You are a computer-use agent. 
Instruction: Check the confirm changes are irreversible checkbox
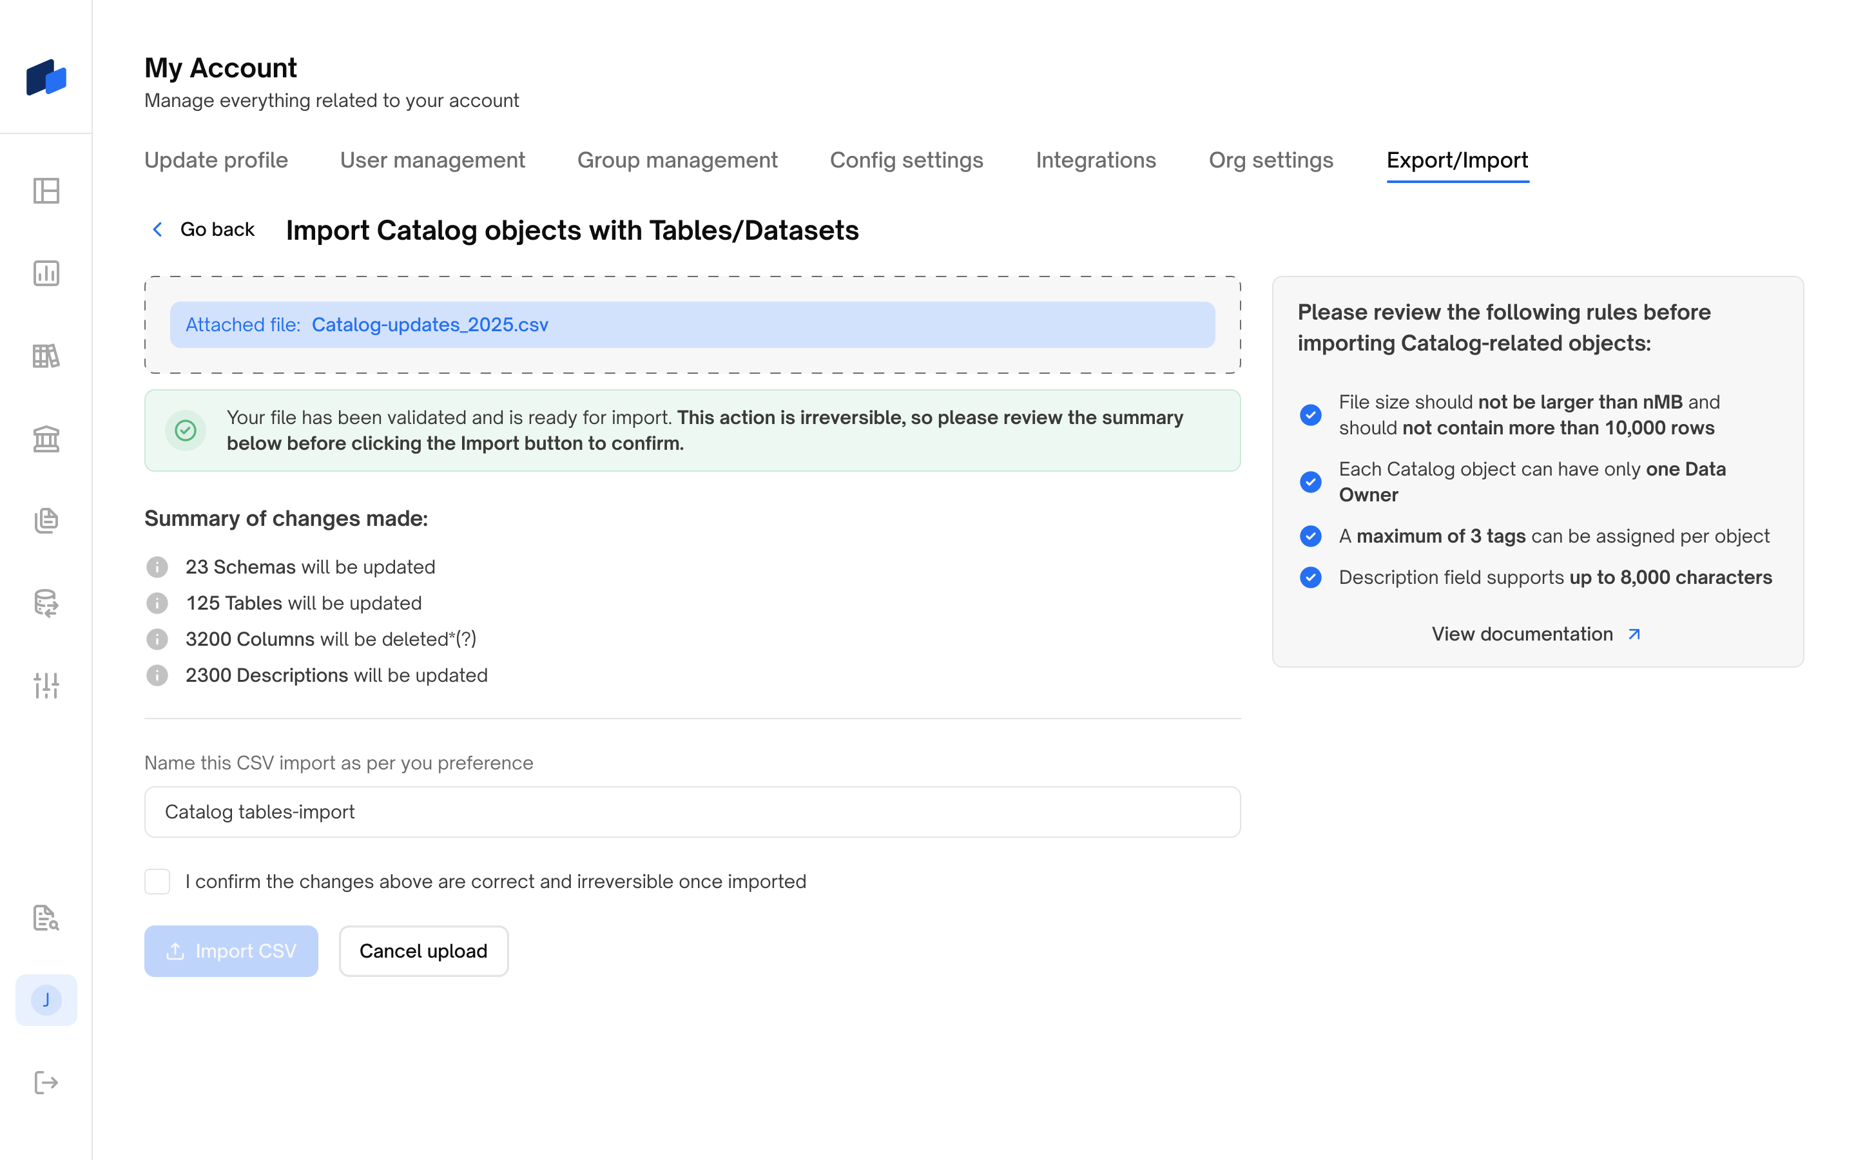pos(157,882)
